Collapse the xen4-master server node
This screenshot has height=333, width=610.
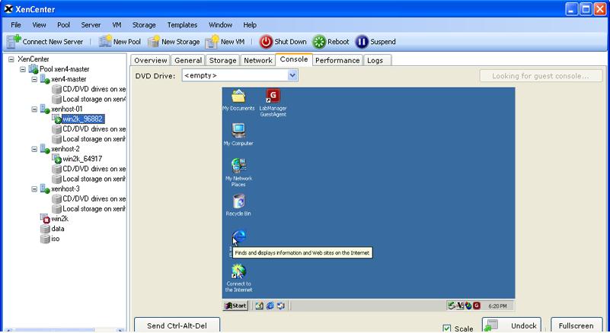[34, 79]
